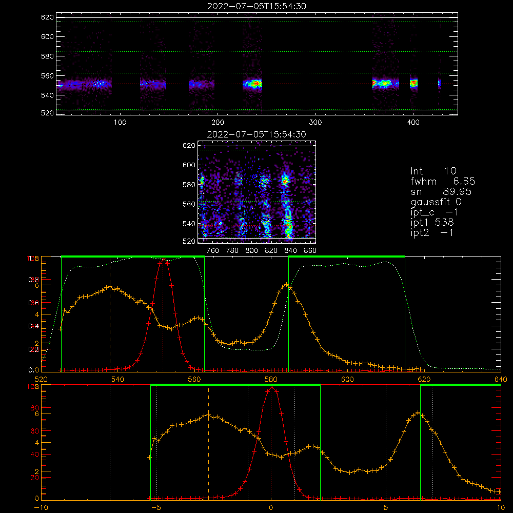513x513 pixels.
Task: Click orange curve peak near 584 in third plot
Action: [287, 285]
